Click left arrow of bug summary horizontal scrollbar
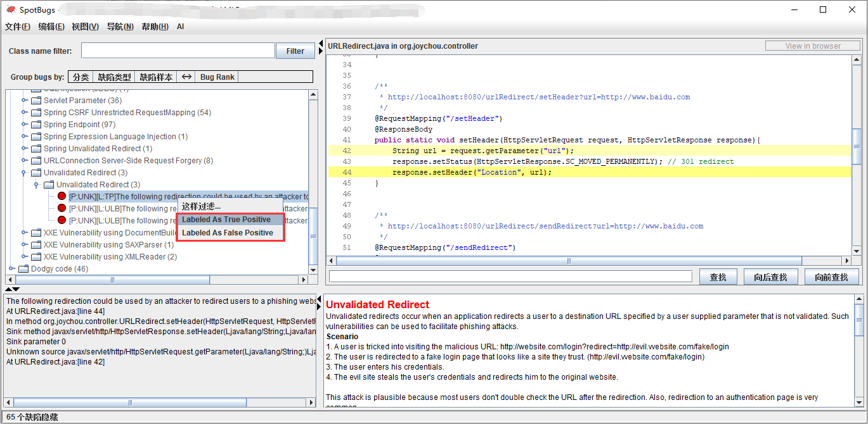 pos(9,402)
